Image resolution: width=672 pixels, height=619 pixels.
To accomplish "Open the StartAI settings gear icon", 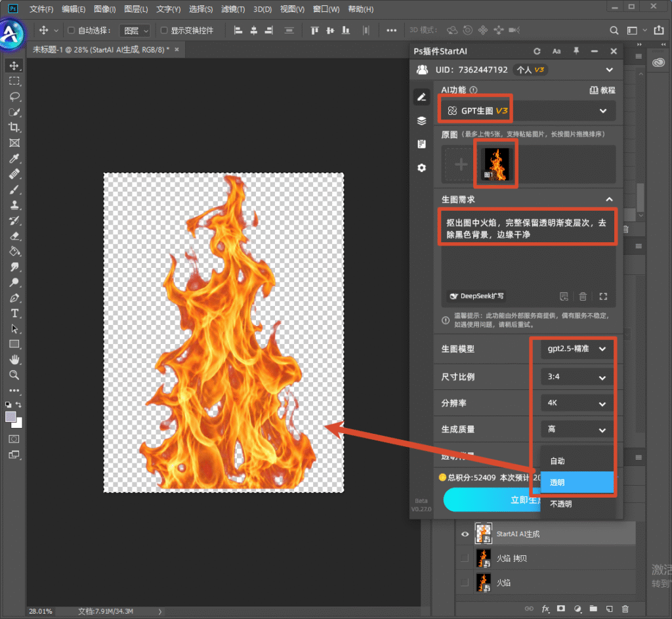I will [x=422, y=167].
